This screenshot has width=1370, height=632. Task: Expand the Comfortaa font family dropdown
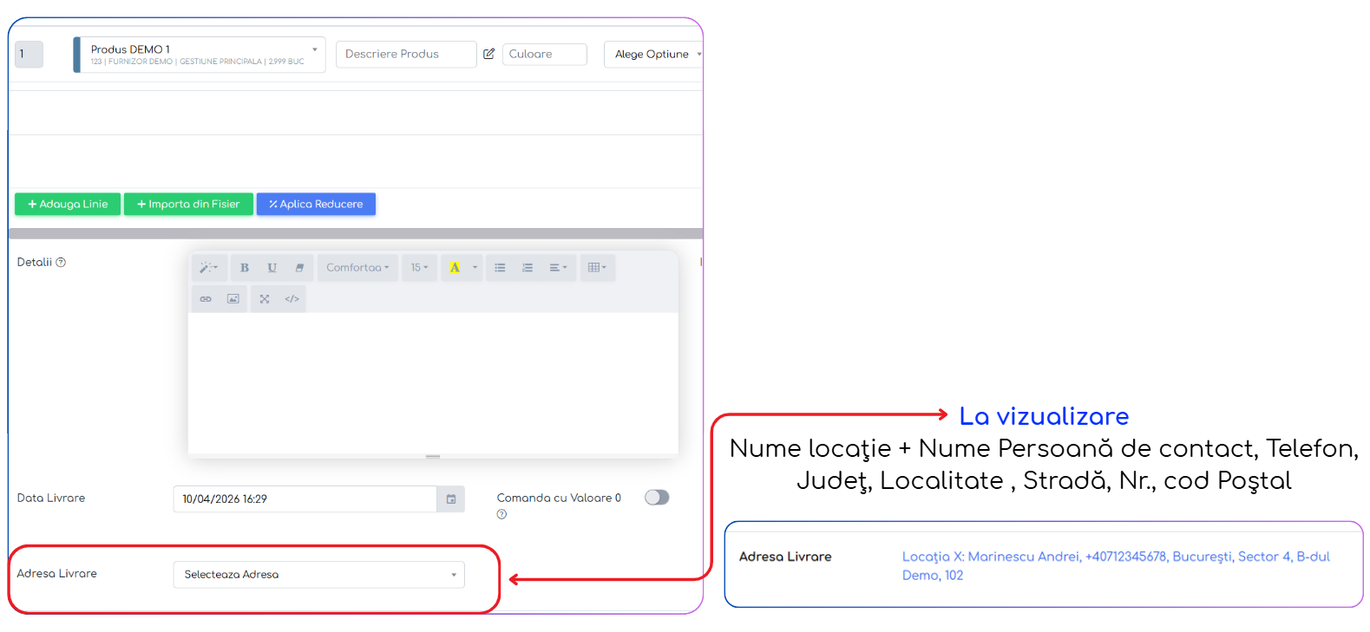click(x=357, y=268)
